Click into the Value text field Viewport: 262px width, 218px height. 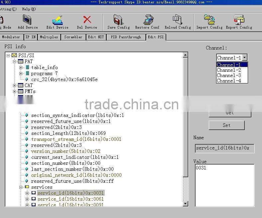tap(224, 185)
